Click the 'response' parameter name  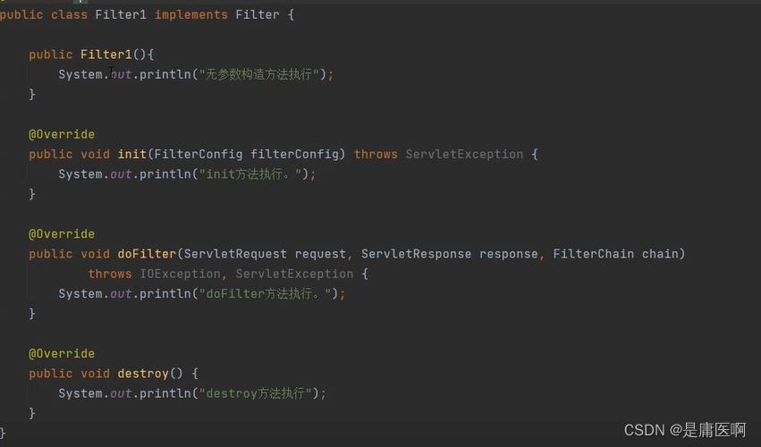coord(509,254)
